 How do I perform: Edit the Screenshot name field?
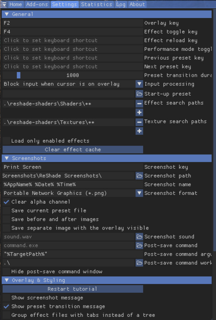pos(73,184)
